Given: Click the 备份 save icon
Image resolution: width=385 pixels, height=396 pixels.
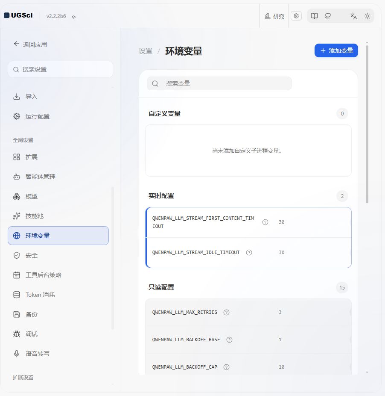Looking at the screenshot, I should coord(17,314).
